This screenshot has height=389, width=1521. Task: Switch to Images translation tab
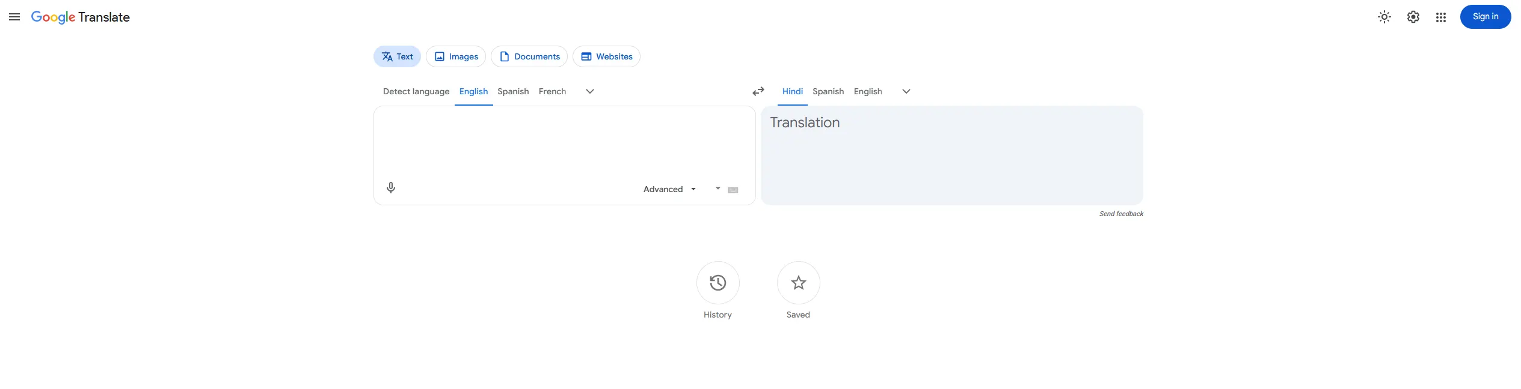(x=456, y=56)
